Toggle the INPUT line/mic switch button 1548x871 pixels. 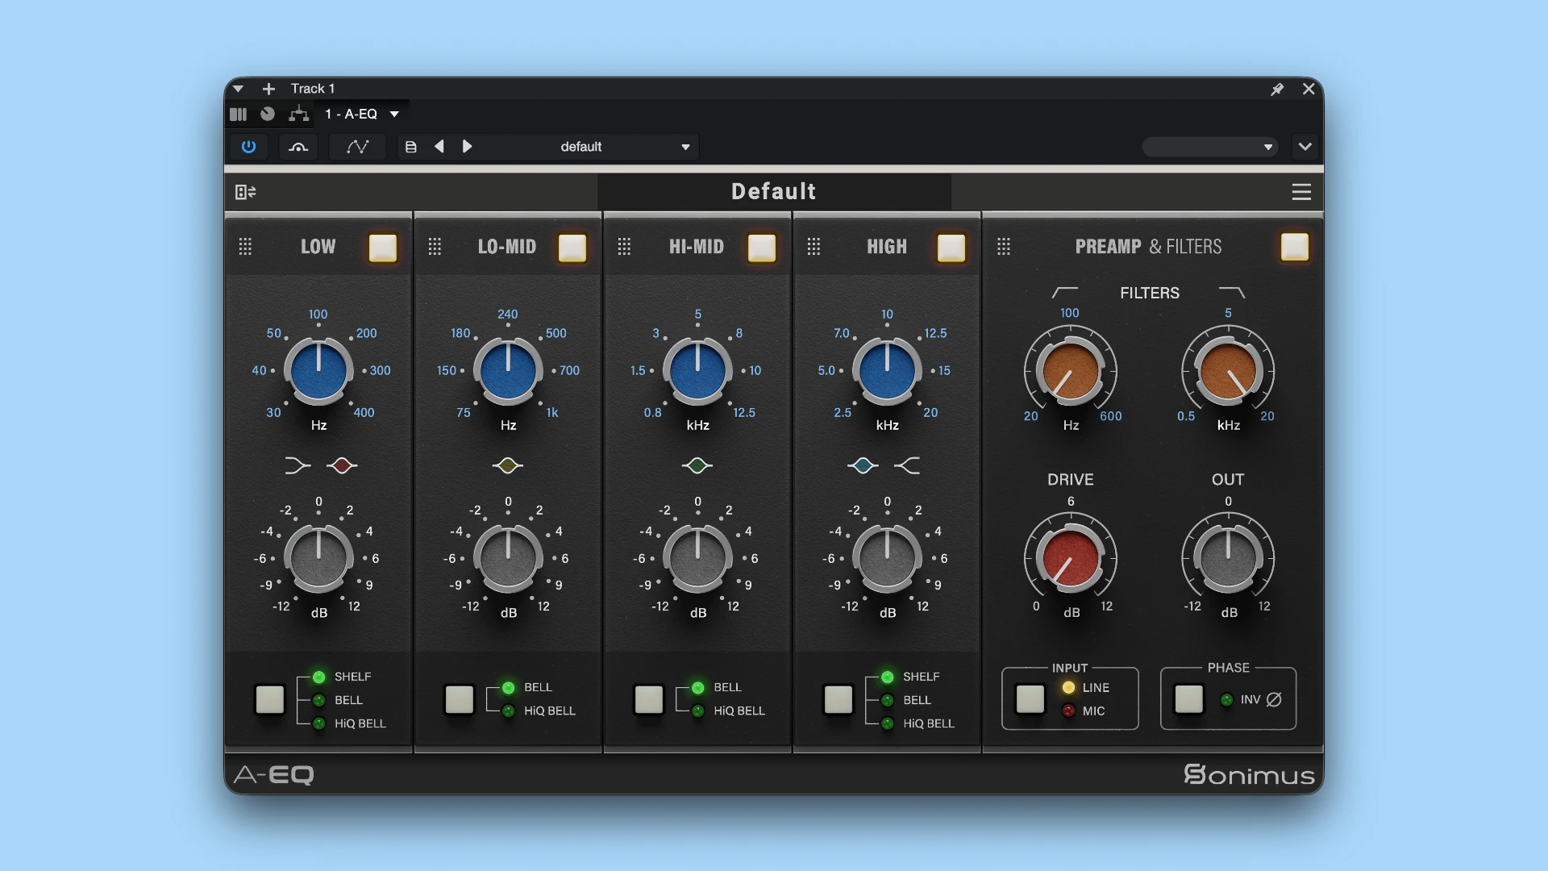(x=1030, y=699)
